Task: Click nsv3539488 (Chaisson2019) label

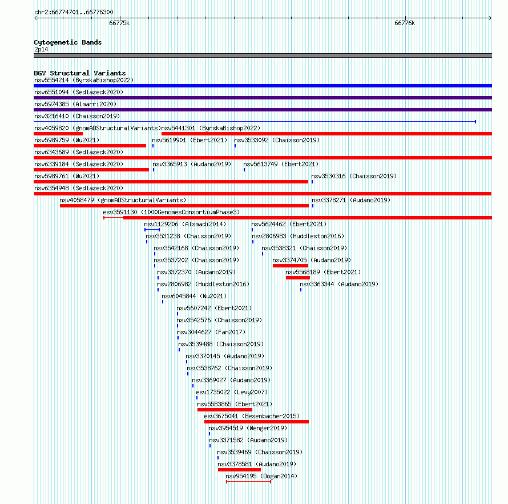Action: click(x=221, y=344)
